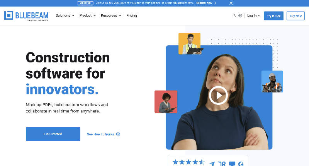Image resolution: width=309 pixels, height=166 pixels.
Task: Click the G2 review logo icon
Action: tap(242, 163)
